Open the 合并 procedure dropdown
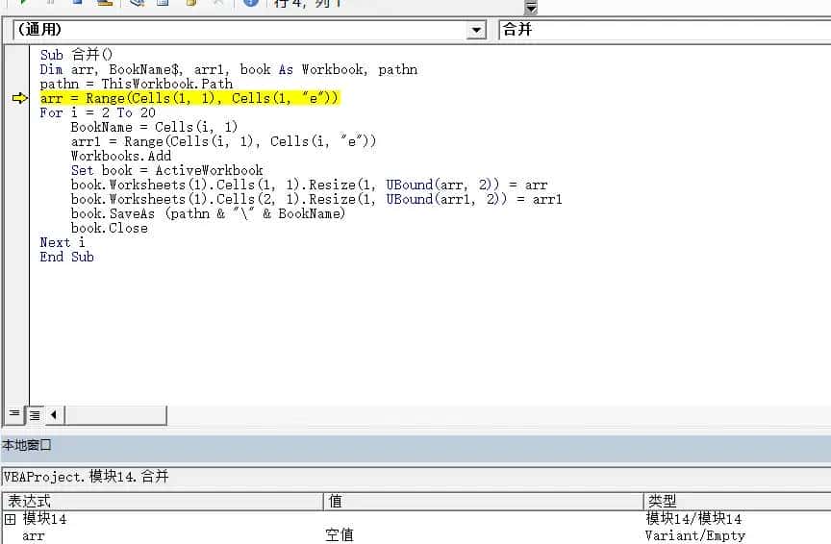The height and width of the screenshot is (544, 831). [x=664, y=31]
